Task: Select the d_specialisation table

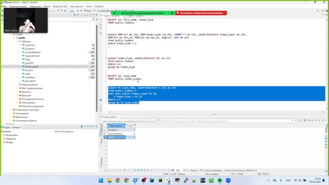Action: coord(32,52)
